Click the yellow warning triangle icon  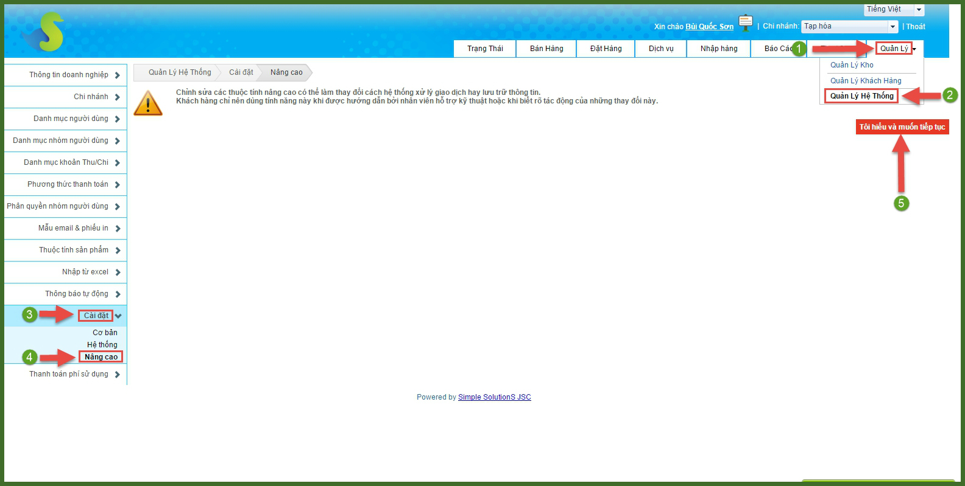147,103
